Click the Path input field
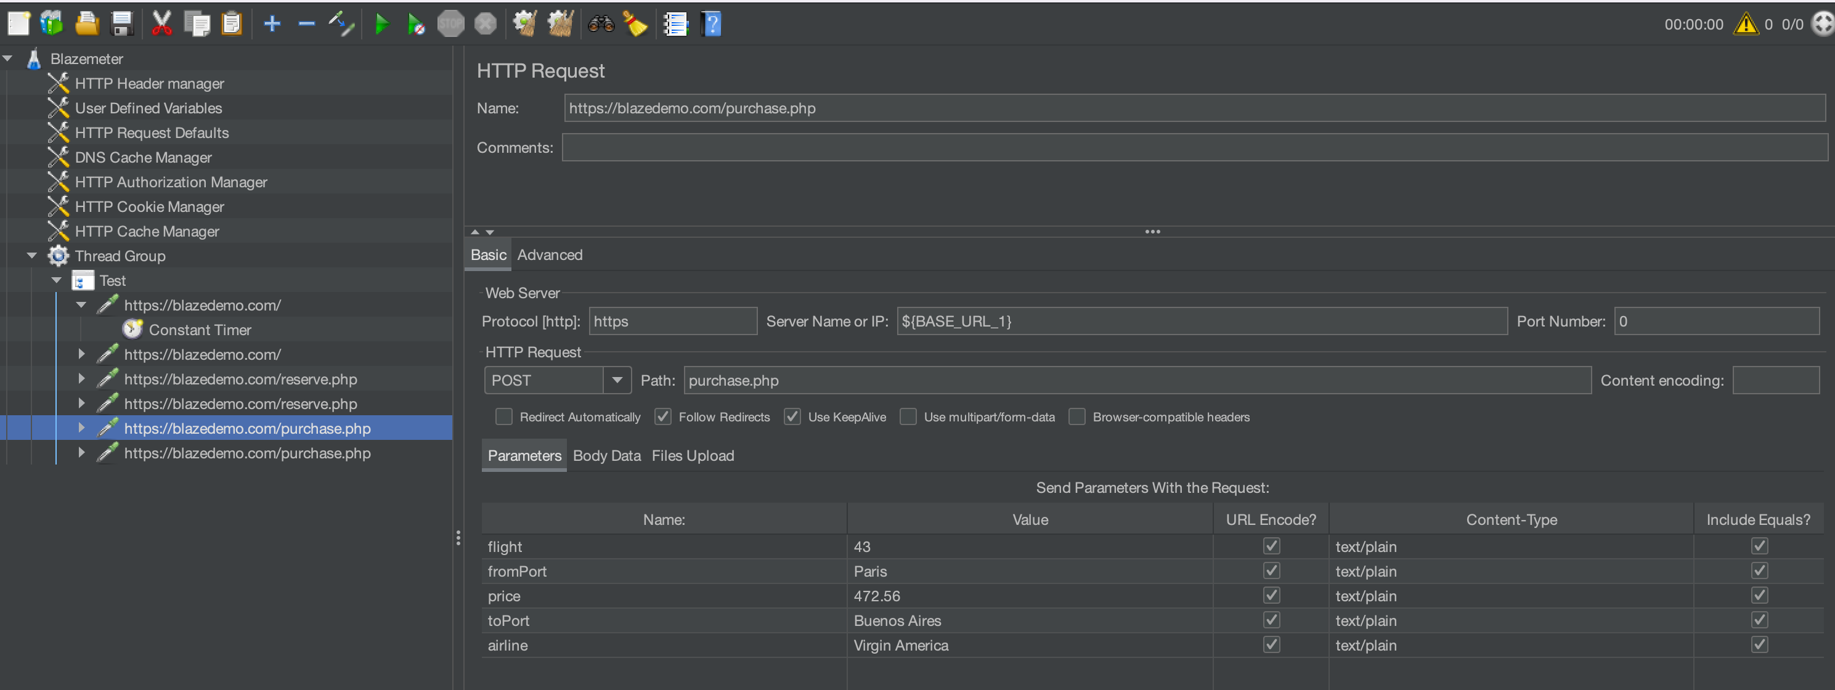This screenshot has height=690, width=1835. coord(1136,380)
